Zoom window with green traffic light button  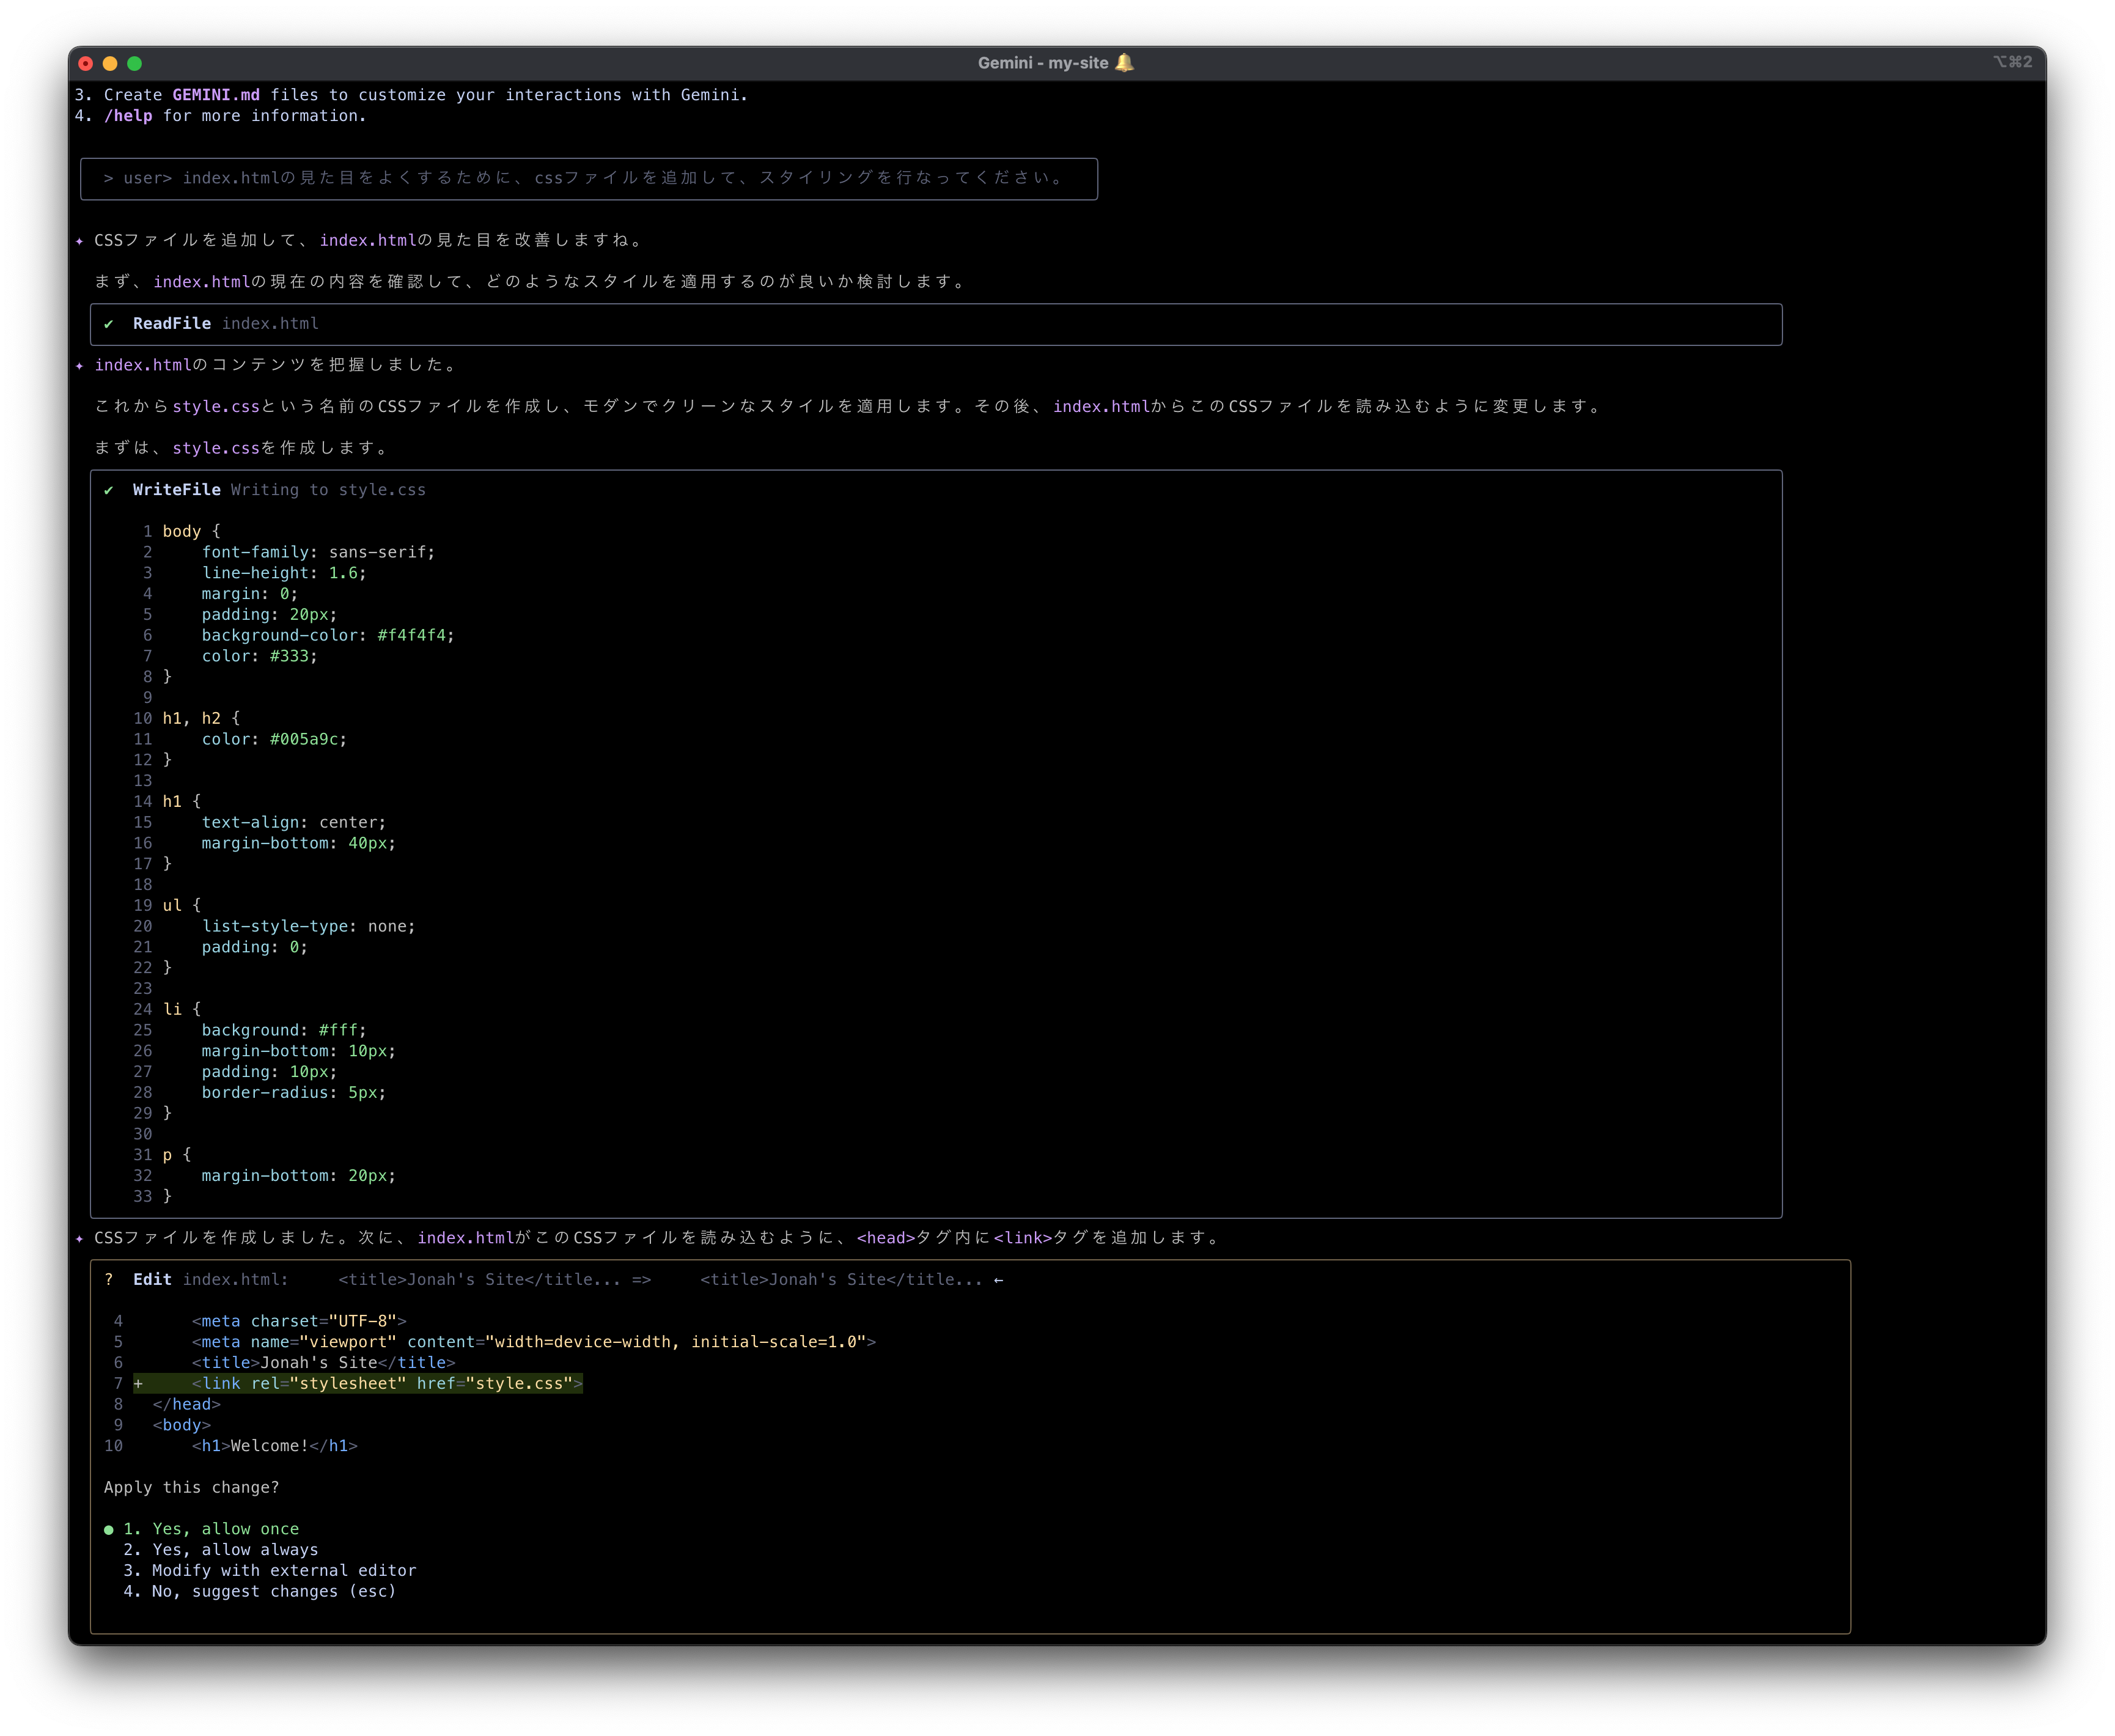pyautogui.click(x=135, y=63)
